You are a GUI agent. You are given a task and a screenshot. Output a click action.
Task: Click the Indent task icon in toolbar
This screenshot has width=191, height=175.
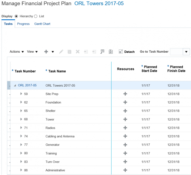coord(94,52)
